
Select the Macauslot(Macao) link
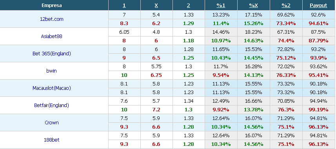pyautogui.click(x=52, y=88)
